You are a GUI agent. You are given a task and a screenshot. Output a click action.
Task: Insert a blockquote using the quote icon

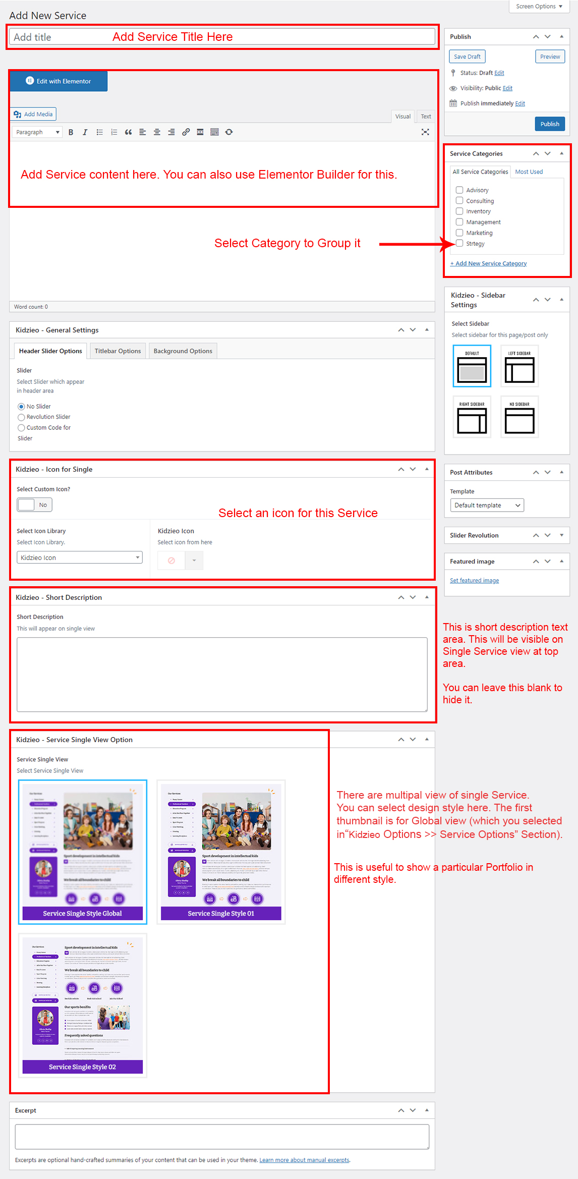click(128, 132)
